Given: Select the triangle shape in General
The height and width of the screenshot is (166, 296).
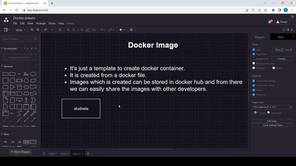Looking at the screenshot, I should click(x=12, y=87).
